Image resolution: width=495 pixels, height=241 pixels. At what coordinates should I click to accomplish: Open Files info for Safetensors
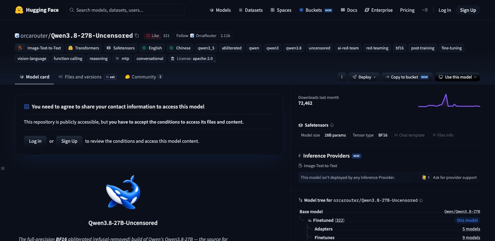[443, 135]
